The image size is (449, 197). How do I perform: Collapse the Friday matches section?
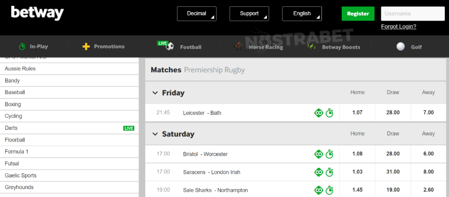click(x=155, y=93)
